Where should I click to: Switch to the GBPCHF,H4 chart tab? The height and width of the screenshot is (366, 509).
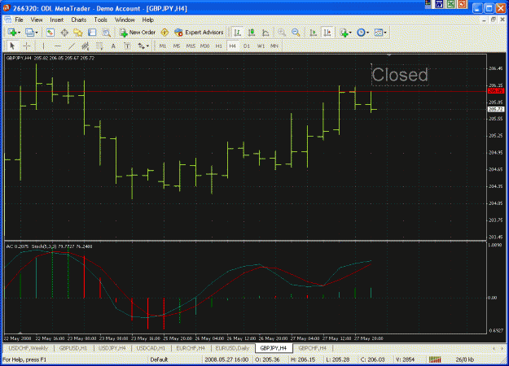[312, 348]
